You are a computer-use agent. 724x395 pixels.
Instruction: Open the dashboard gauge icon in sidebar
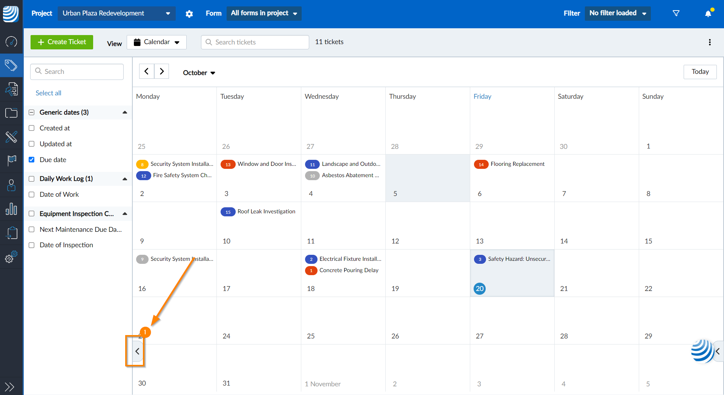pos(11,42)
